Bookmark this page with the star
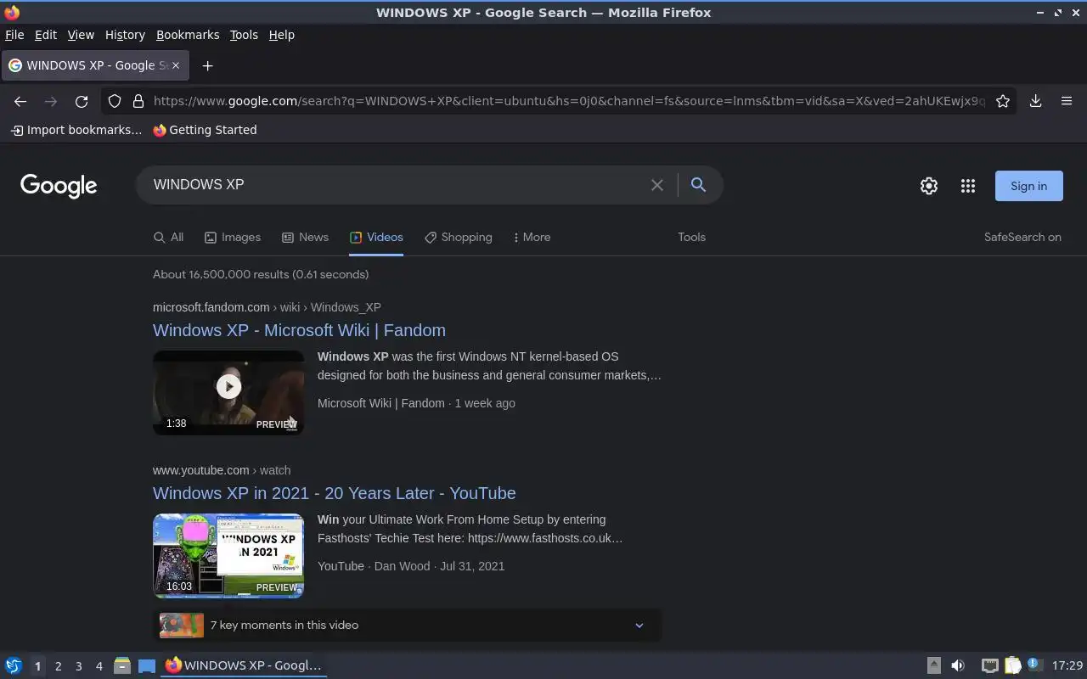The image size is (1087, 679). pos(1003,101)
